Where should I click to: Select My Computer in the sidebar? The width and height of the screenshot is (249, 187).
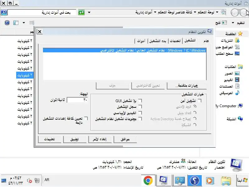point(229,106)
